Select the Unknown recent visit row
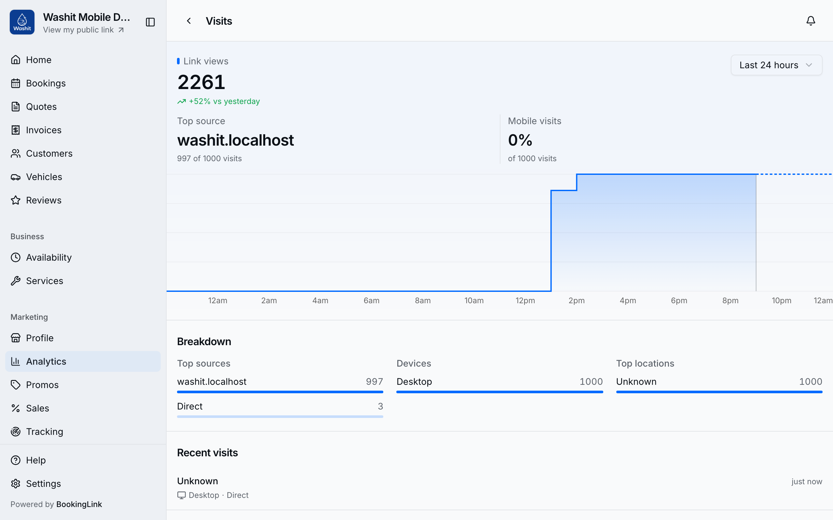The image size is (833, 520). tap(499, 488)
